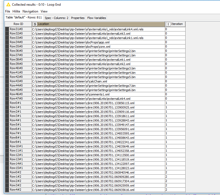Click the vjkre1906.20190702.060840546.xml cell
This screenshot has height=195, width=220.
(x=98, y=172)
